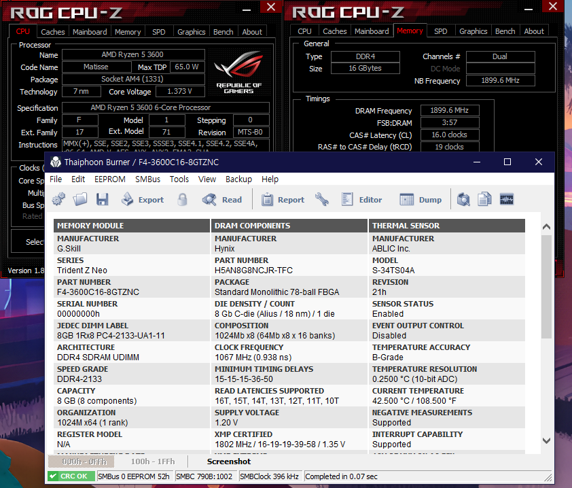Image resolution: width=572 pixels, height=488 pixels.
Task: Open the Edit menu
Action: tap(78, 179)
